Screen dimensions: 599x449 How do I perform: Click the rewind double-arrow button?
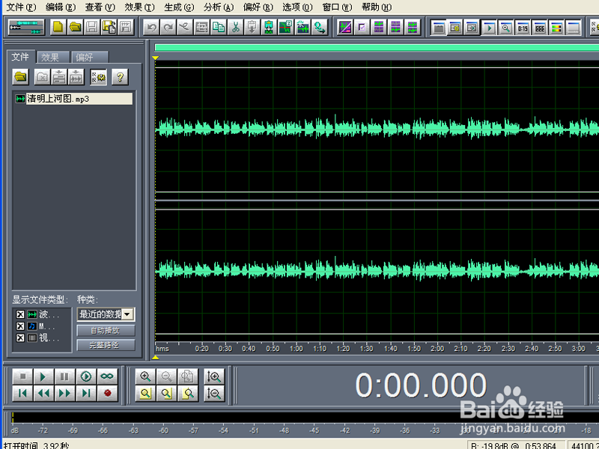tap(43, 394)
